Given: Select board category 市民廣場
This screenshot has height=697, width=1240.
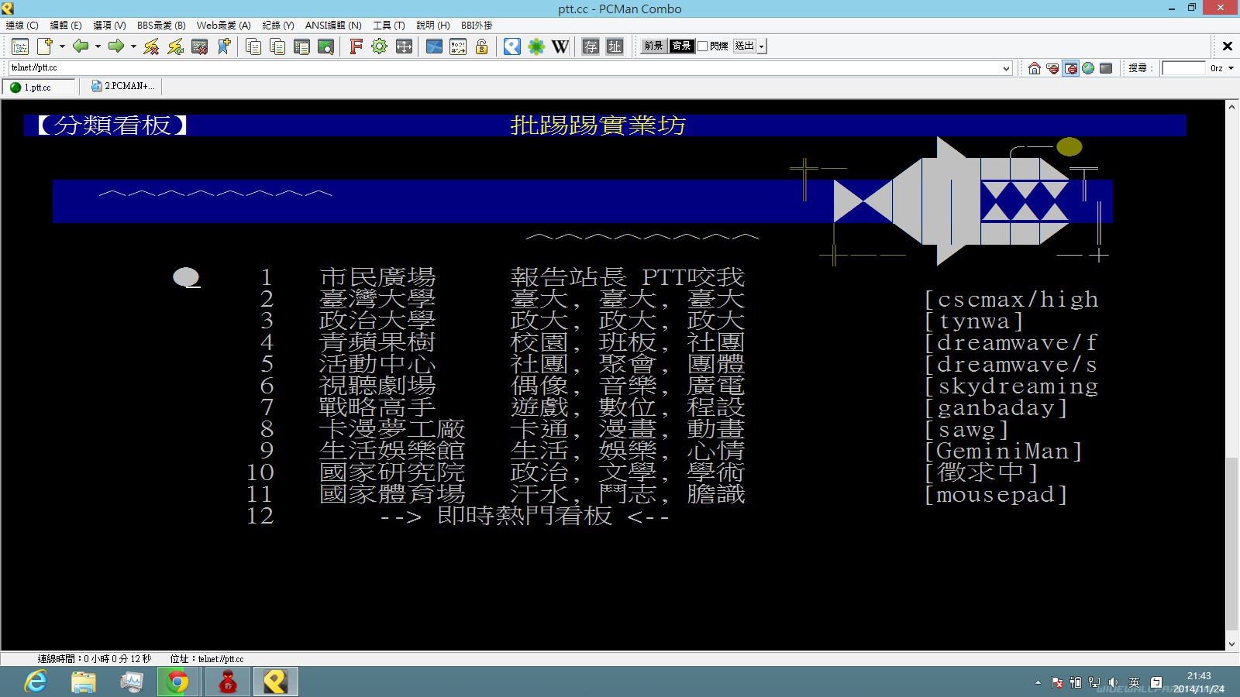Looking at the screenshot, I should pos(377,277).
